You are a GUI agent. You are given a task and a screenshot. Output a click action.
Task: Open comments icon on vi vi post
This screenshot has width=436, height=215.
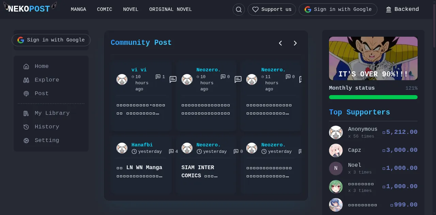coord(158,77)
